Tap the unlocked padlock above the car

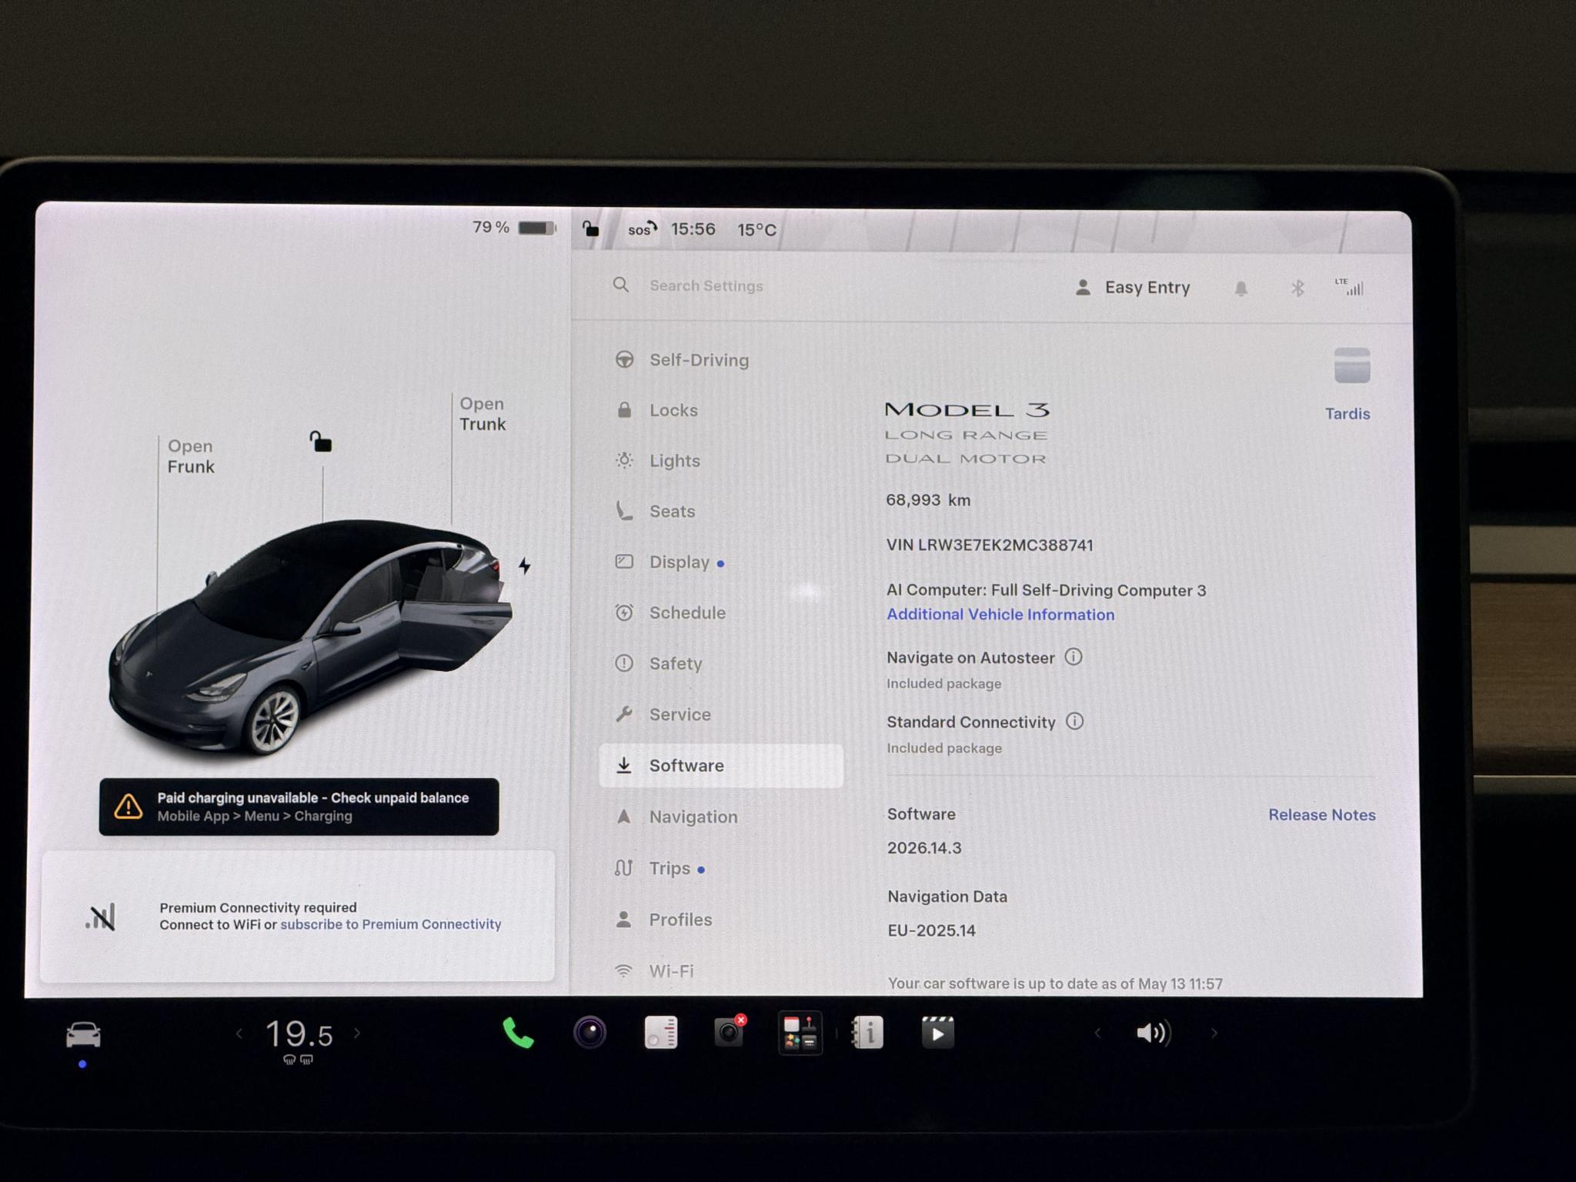320,442
